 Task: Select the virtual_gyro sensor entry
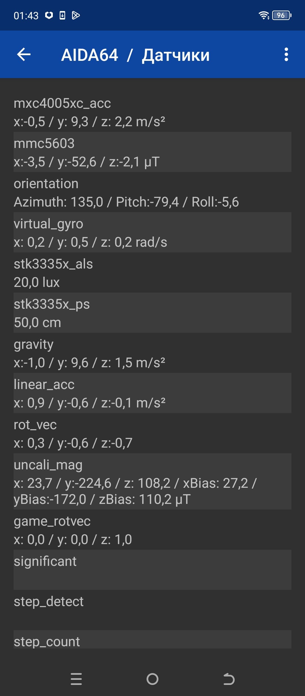tap(152, 233)
